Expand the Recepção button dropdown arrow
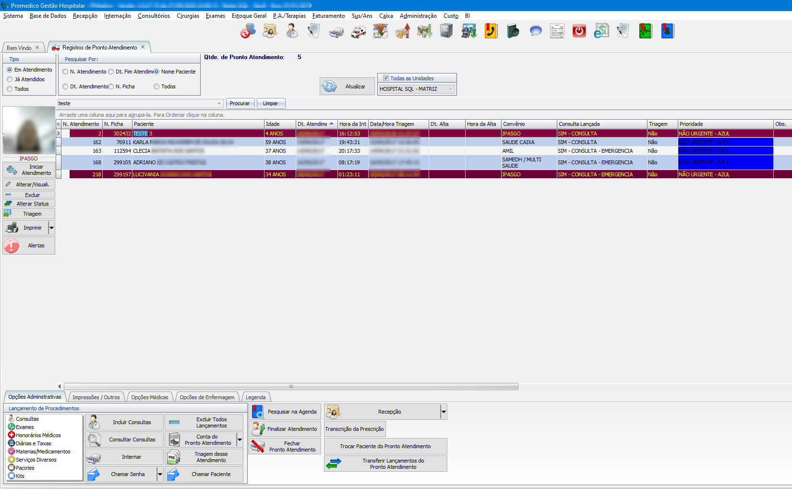This screenshot has height=489, width=792. [444, 412]
